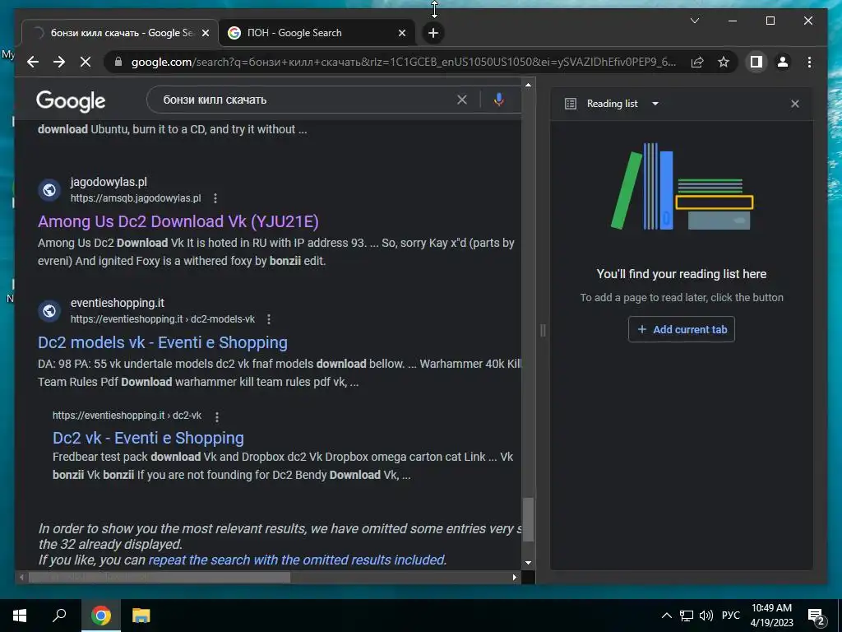The width and height of the screenshot is (842, 632).
Task: Open the volume tray icon
Action: tap(706, 616)
